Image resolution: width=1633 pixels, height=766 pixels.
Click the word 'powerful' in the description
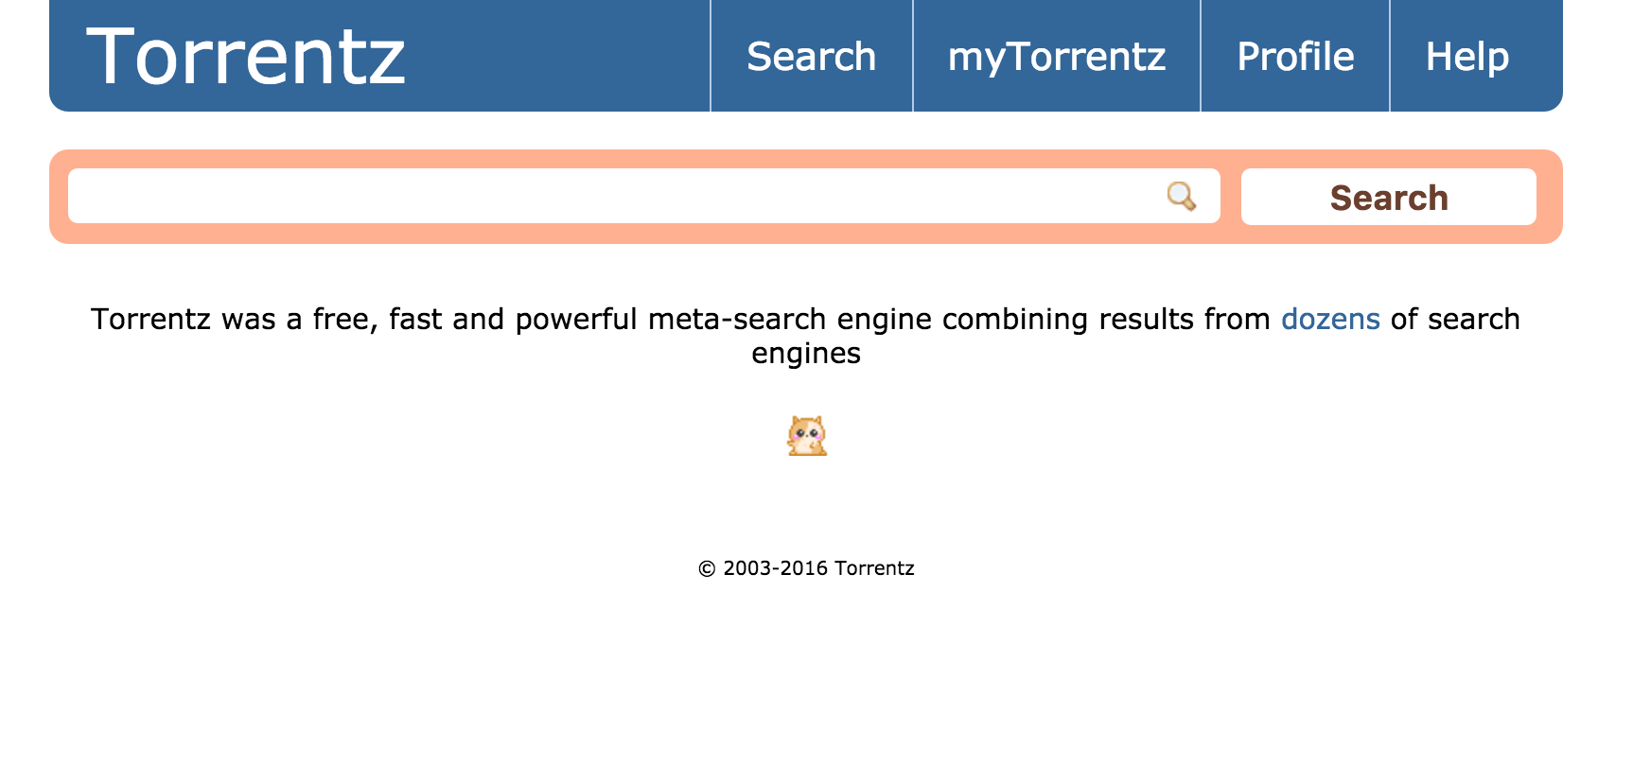tap(575, 320)
